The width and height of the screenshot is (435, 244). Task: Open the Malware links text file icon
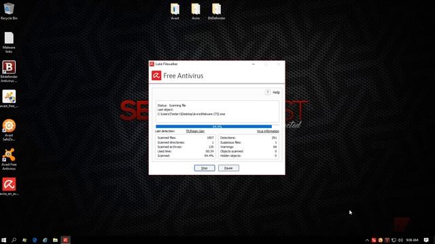point(9,42)
